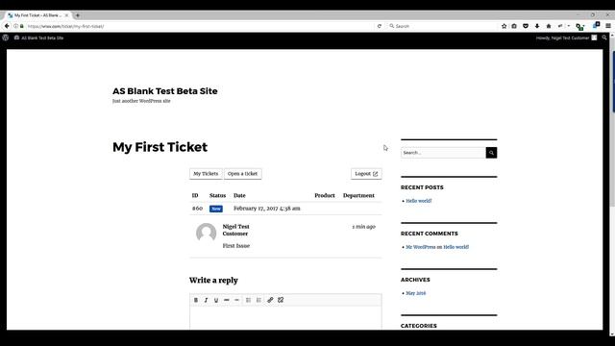Click the New status badge
Image resolution: width=615 pixels, height=346 pixels.
coord(216,209)
